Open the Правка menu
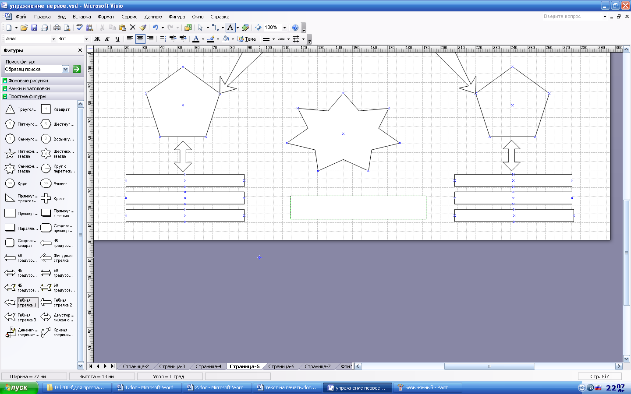Screen dimensions: 631x394 (43, 17)
